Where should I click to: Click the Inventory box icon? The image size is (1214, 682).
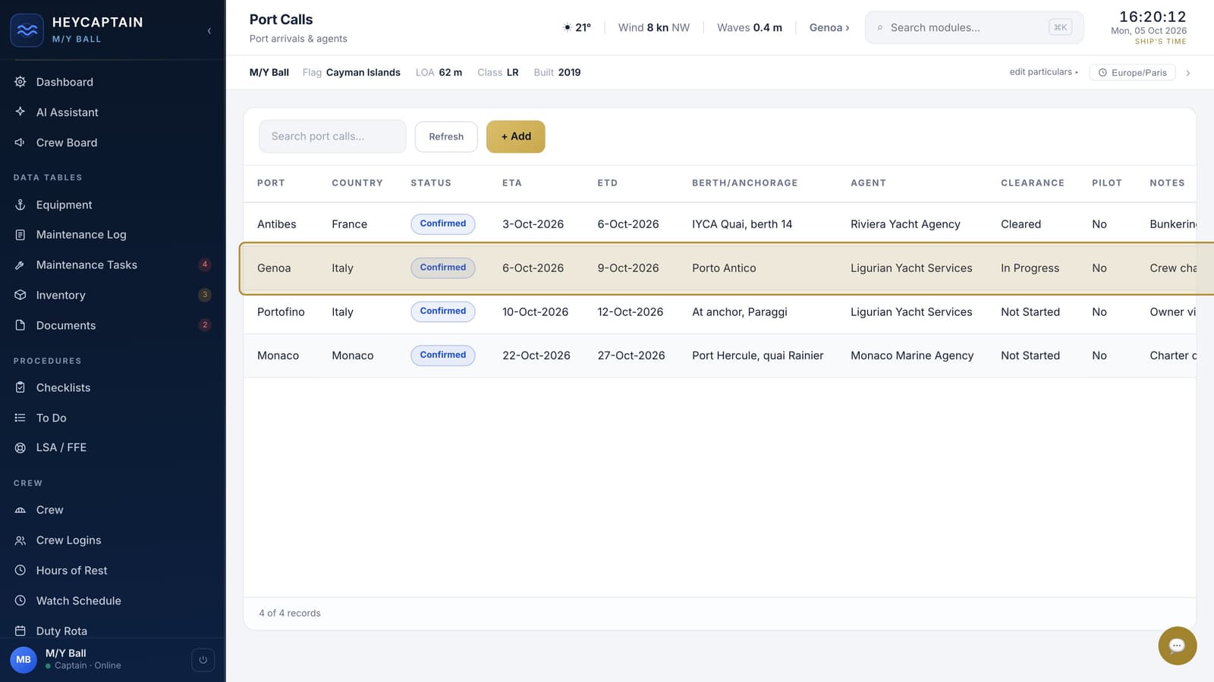click(20, 295)
